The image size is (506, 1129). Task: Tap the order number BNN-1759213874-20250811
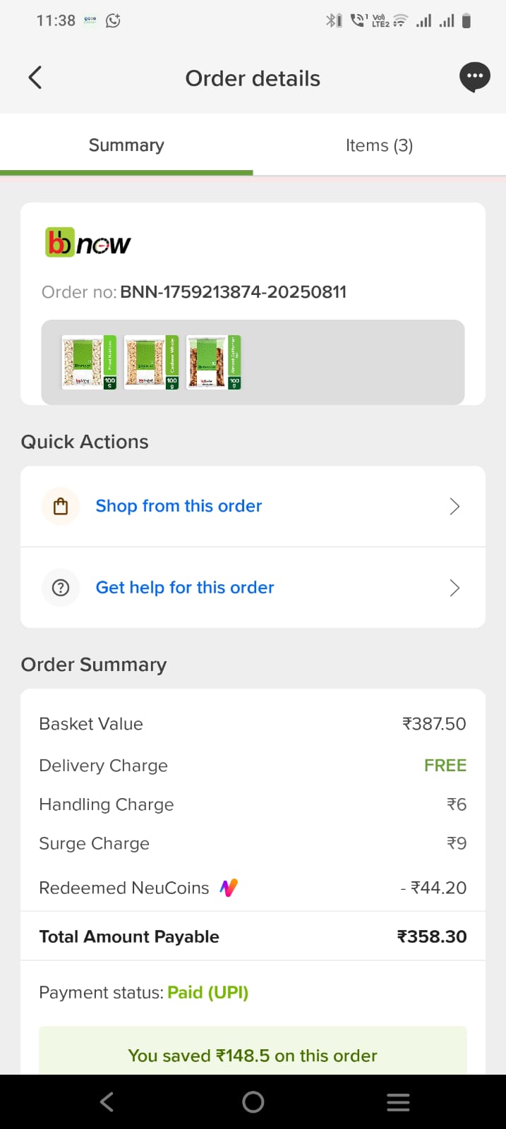(x=233, y=292)
